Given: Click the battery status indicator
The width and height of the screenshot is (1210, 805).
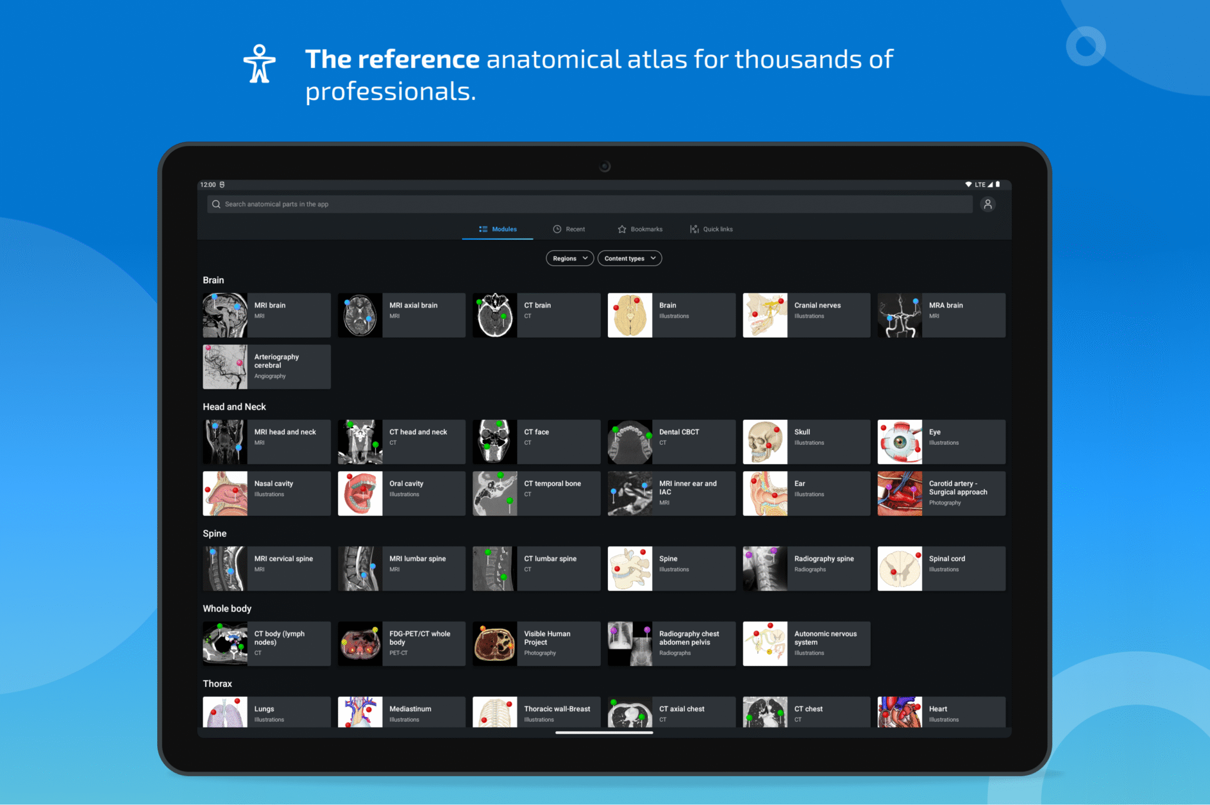Looking at the screenshot, I should pos(998,184).
